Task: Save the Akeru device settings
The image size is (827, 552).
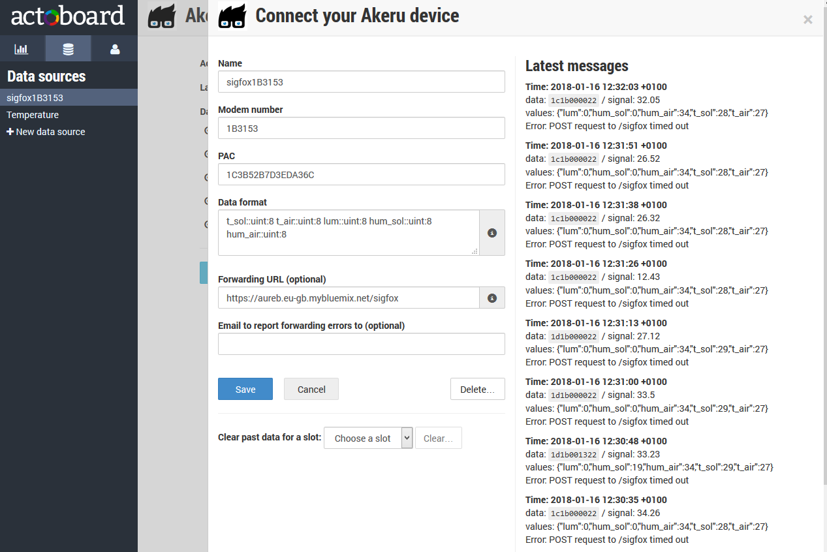Action: click(245, 389)
